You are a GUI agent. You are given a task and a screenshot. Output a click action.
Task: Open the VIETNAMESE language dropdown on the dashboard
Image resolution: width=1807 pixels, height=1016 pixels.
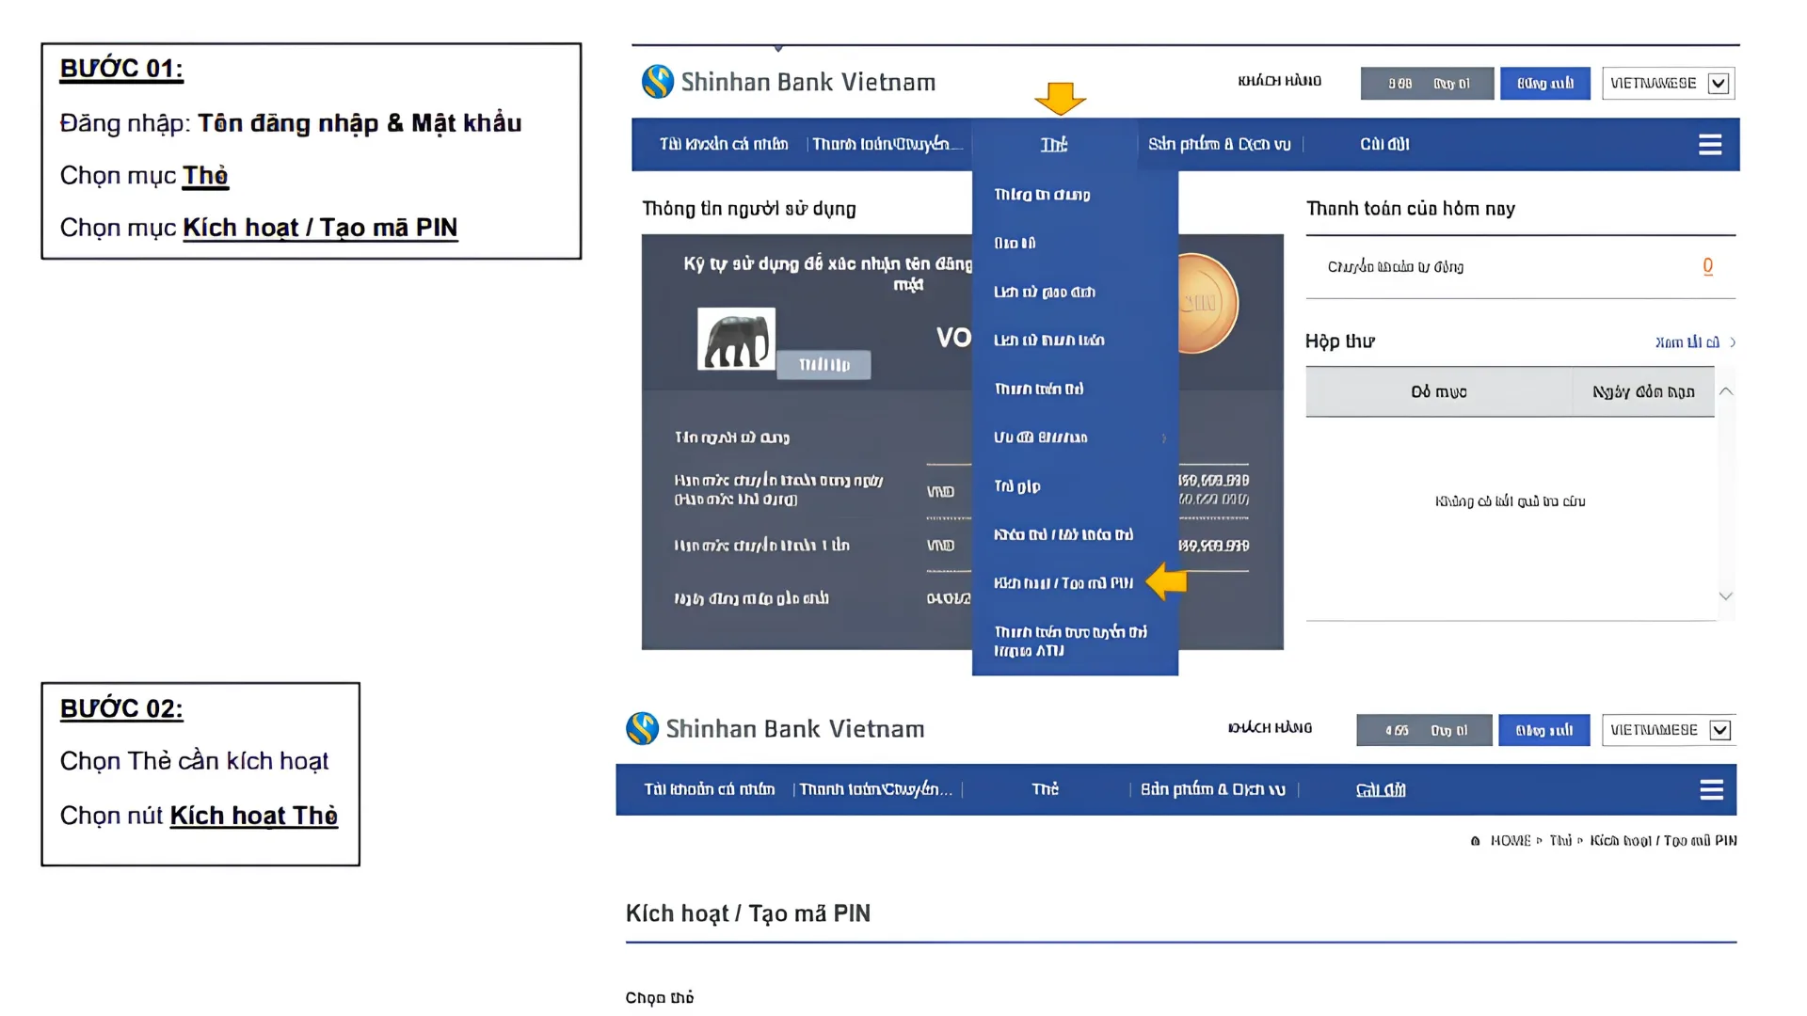[x=1669, y=83]
